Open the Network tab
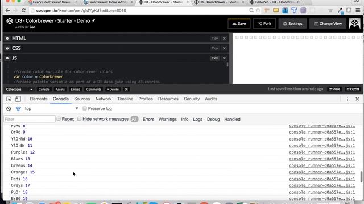The height and width of the screenshot is (204, 364). 104,99
